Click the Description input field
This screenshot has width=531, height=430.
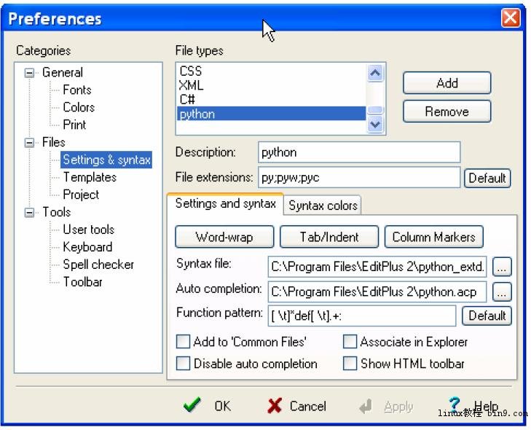(x=359, y=152)
